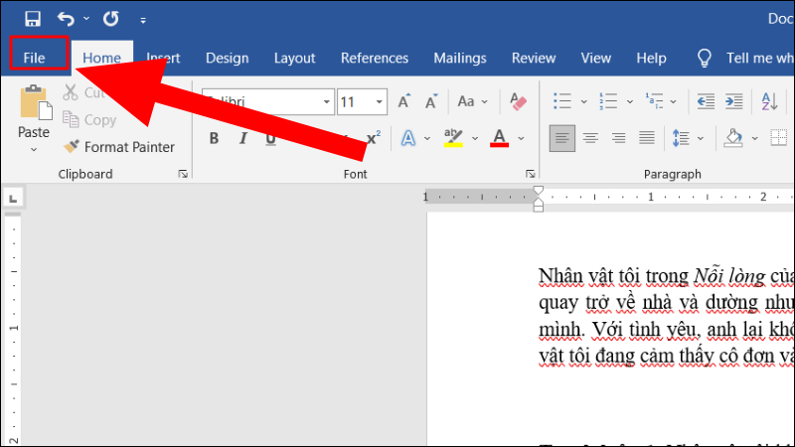Open the File tab

coord(34,58)
